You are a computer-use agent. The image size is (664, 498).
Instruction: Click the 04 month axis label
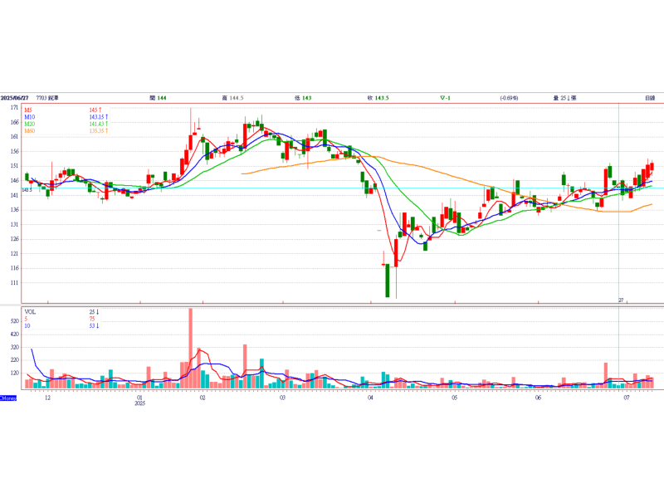click(370, 398)
